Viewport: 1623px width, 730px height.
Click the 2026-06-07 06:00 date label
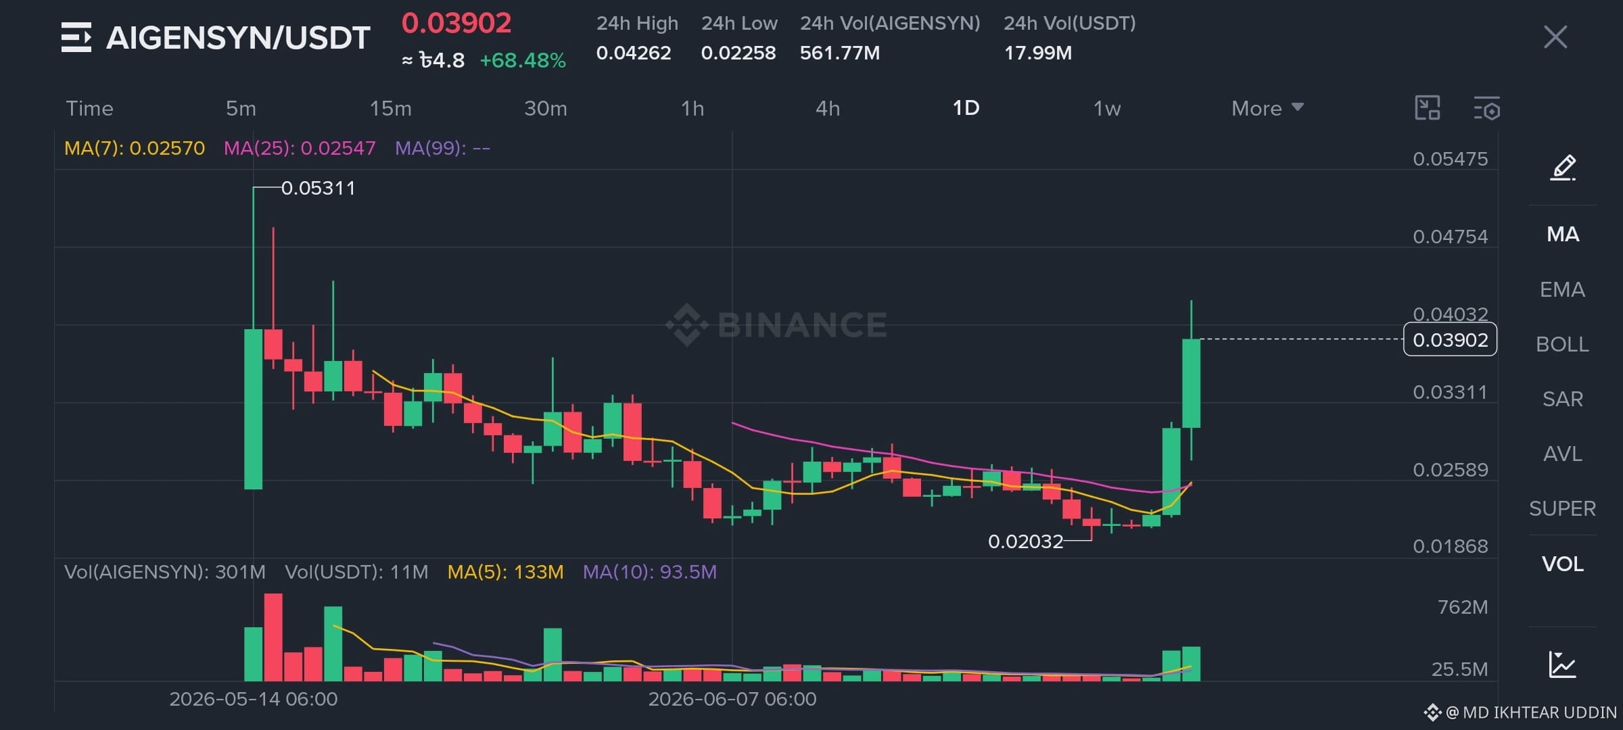point(732,699)
